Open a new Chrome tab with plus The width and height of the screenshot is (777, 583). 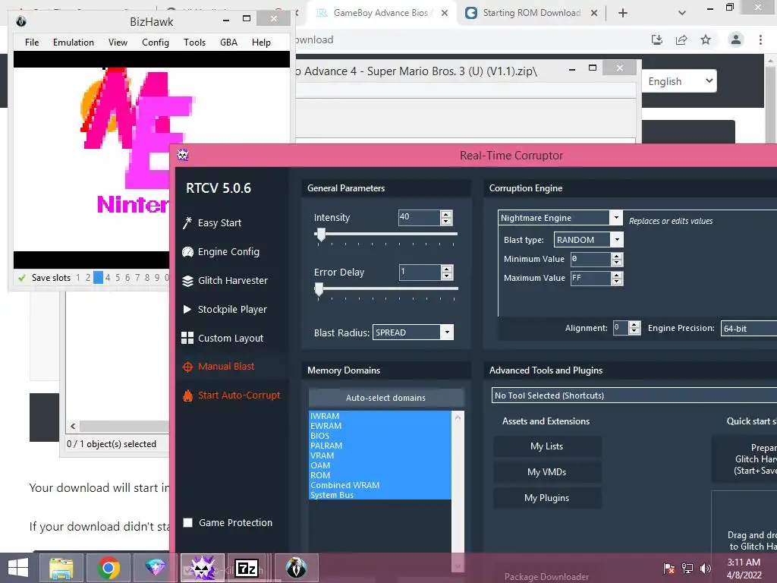pos(623,13)
